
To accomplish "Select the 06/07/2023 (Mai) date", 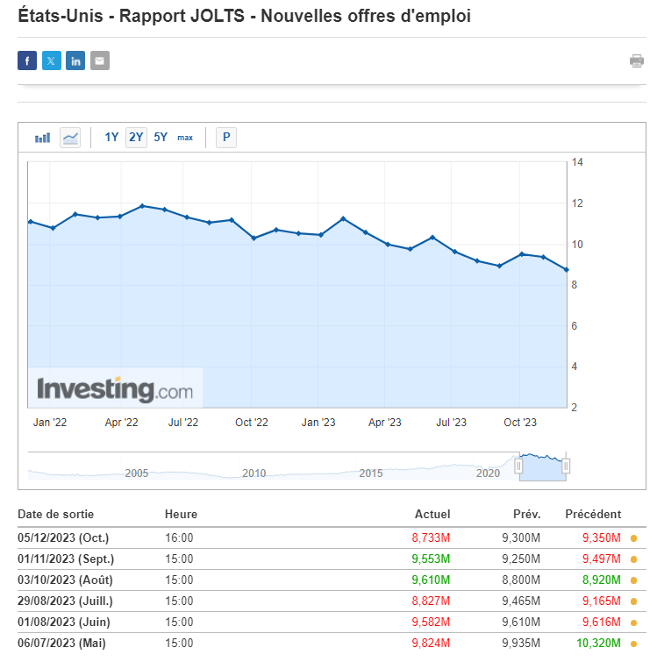I will (61, 644).
